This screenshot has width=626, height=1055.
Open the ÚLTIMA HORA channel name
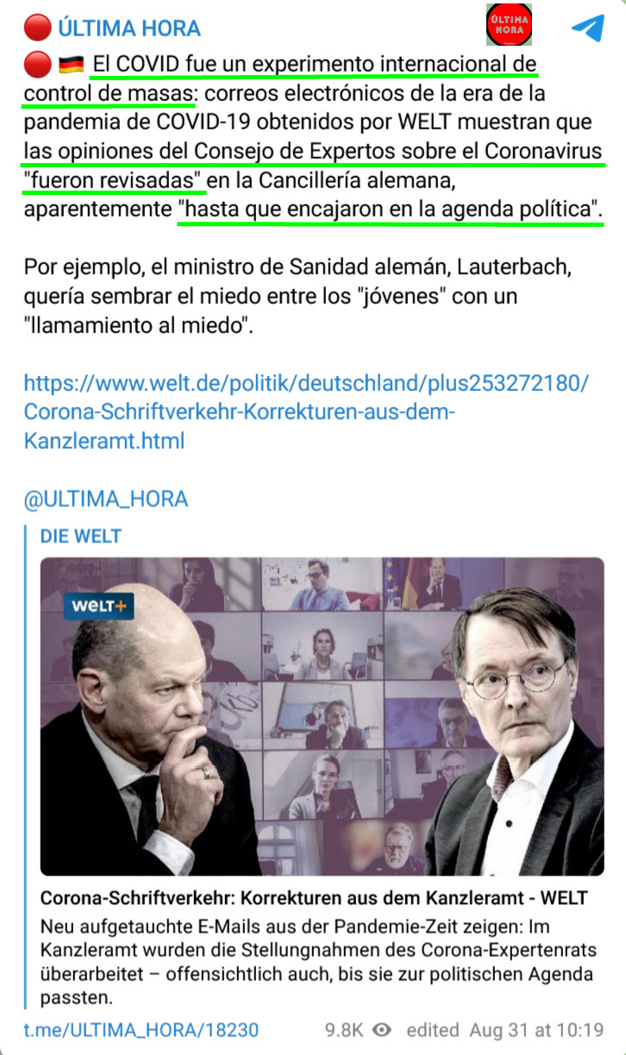coord(129,28)
